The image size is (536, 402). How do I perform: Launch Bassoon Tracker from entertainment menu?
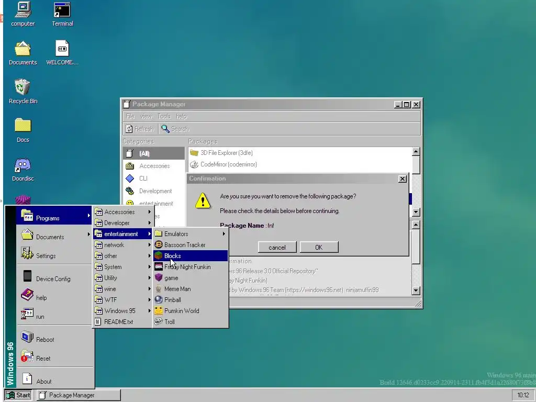[191, 245]
